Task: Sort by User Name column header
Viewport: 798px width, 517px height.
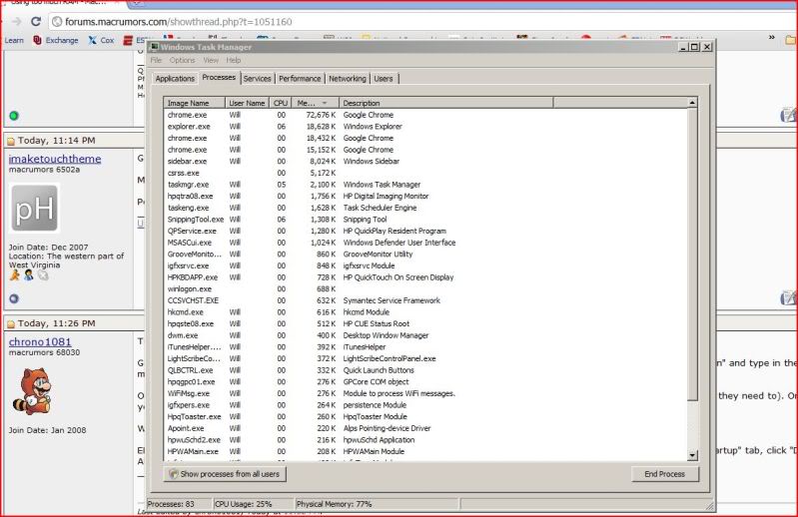Action: click(x=247, y=103)
